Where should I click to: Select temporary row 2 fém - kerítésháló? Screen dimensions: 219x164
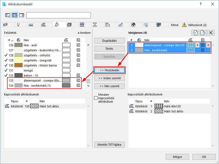pos(169,50)
